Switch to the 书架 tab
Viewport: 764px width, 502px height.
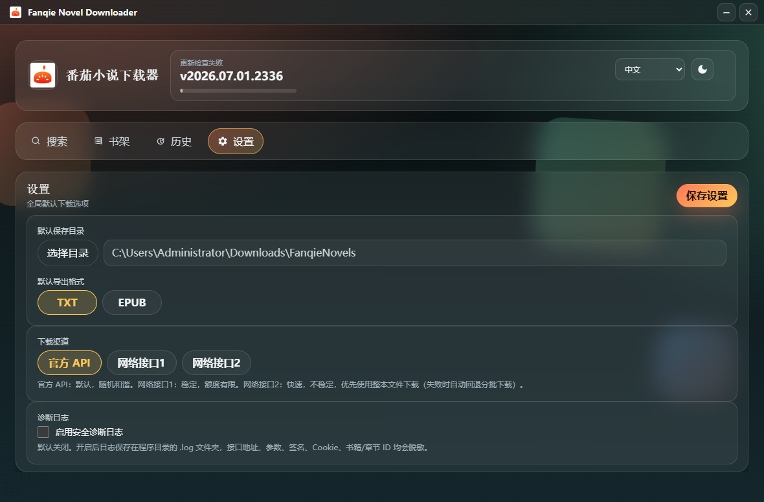[x=112, y=141]
